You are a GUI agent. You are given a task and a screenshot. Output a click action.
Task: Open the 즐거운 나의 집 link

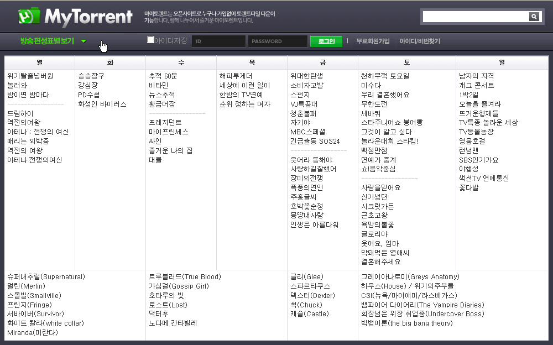[171, 150]
